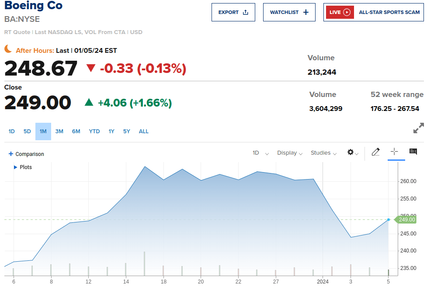427x287 pixels.
Task: Switch to the 5D range tab
Action: [27, 131]
